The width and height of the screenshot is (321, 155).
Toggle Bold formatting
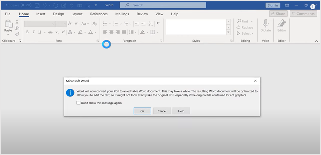pyautogui.click(x=27, y=32)
